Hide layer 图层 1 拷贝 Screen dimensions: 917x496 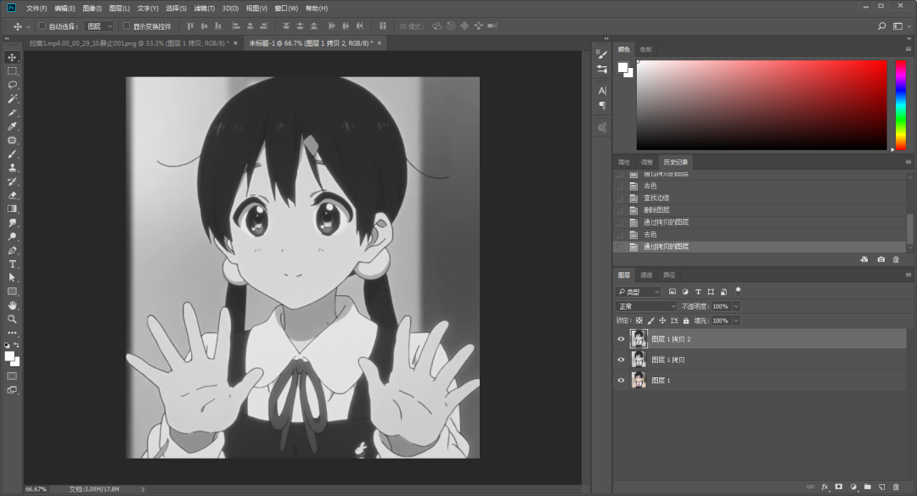tap(621, 359)
